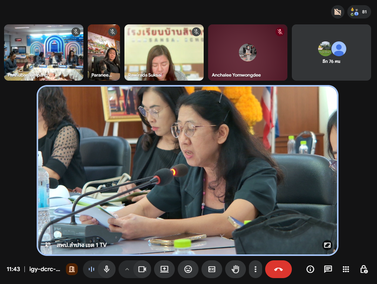Open the chat with everyone panel

tap(328, 269)
